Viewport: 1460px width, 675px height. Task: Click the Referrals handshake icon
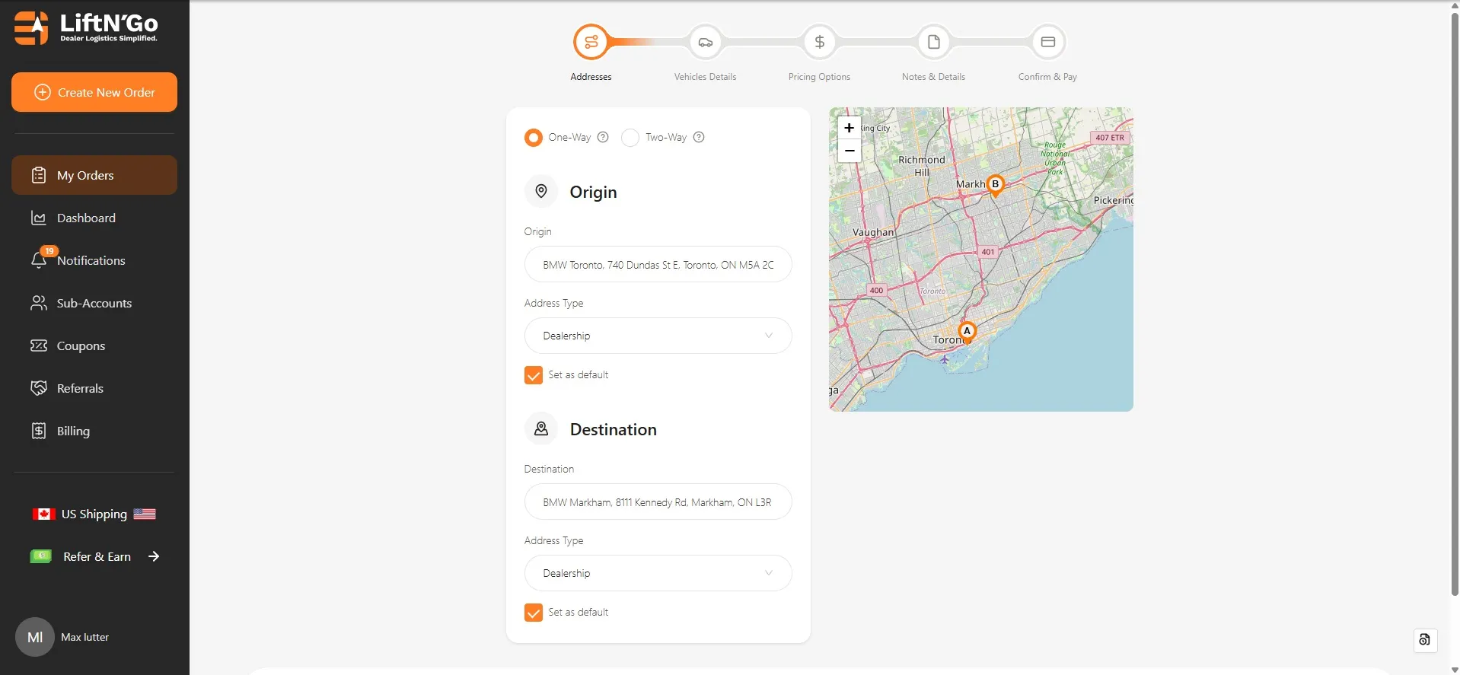(39, 388)
